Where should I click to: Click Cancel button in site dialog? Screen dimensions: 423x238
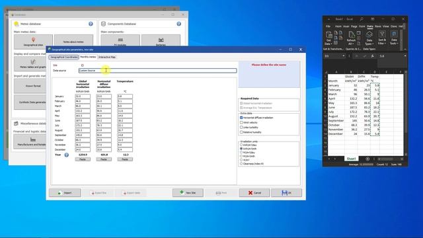[x=254, y=192]
